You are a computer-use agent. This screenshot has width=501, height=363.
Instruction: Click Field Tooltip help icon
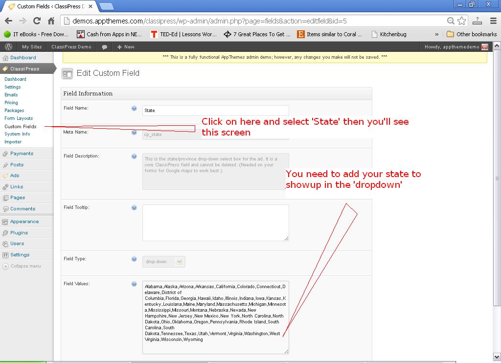[x=134, y=208]
